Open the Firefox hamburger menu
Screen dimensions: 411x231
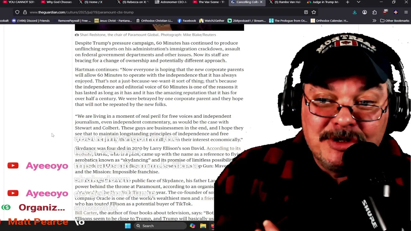(406, 12)
